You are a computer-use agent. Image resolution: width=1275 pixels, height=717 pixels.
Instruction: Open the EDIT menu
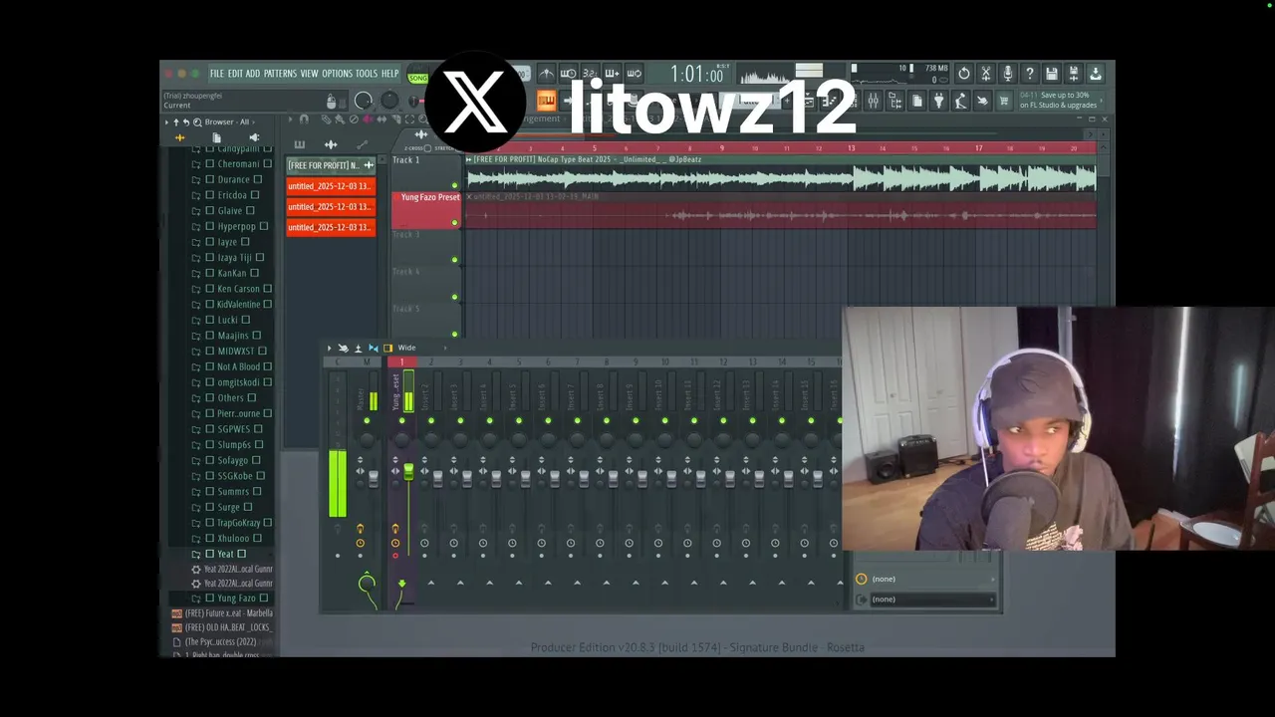click(x=235, y=74)
